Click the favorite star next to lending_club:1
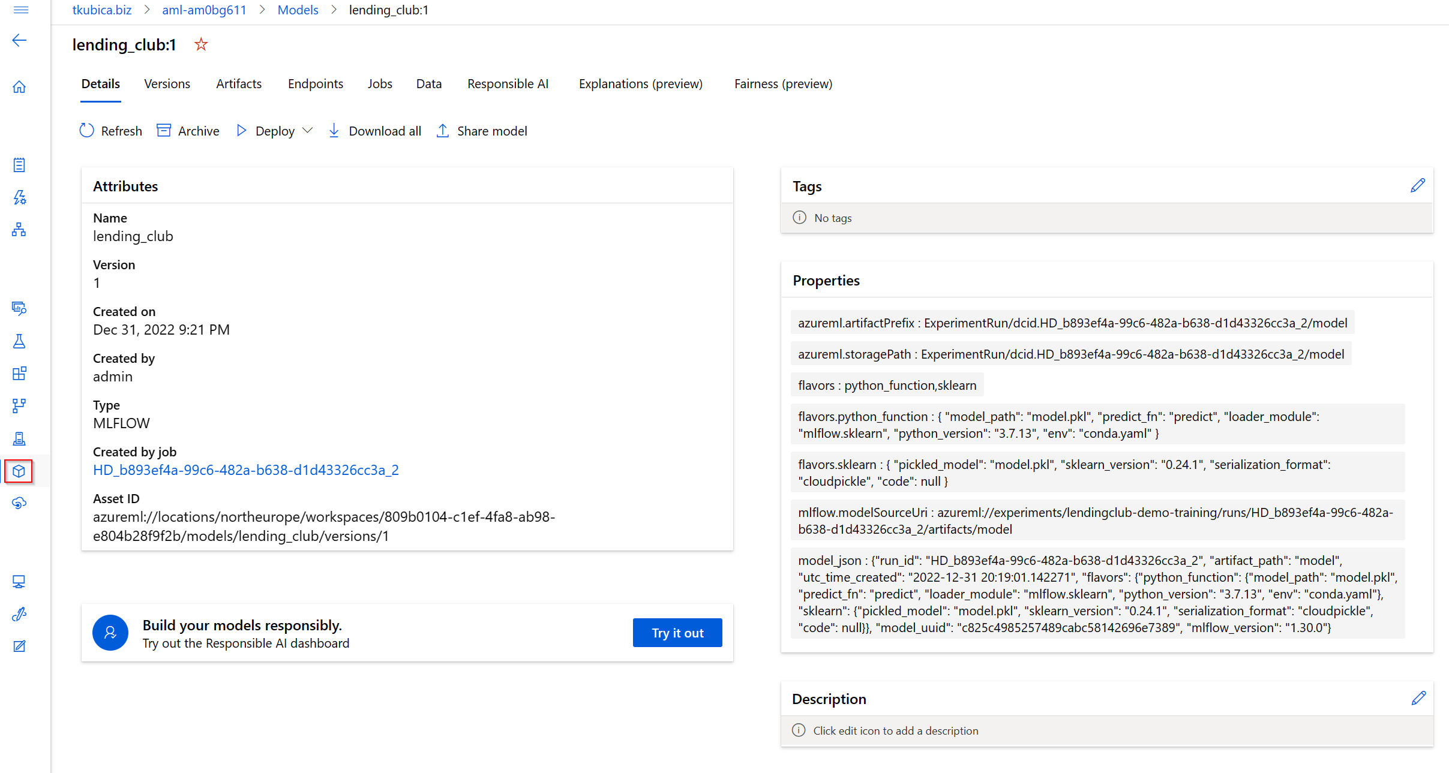The width and height of the screenshot is (1449, 773). point(201,44)
